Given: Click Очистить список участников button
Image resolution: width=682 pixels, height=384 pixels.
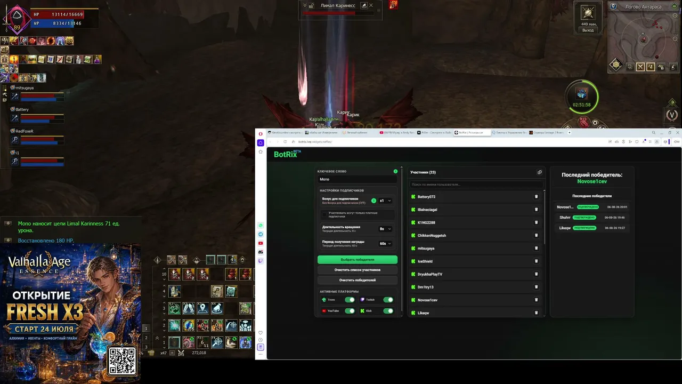Looking at the screenshot, I should click(x=358, y=270).
